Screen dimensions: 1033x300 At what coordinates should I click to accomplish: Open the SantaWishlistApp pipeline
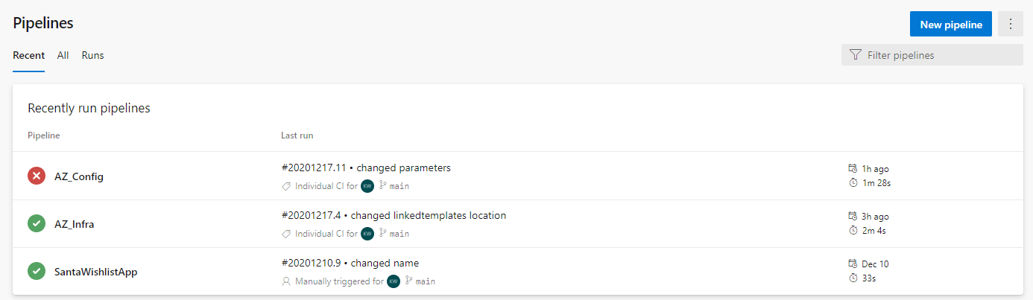click(96, 272)
